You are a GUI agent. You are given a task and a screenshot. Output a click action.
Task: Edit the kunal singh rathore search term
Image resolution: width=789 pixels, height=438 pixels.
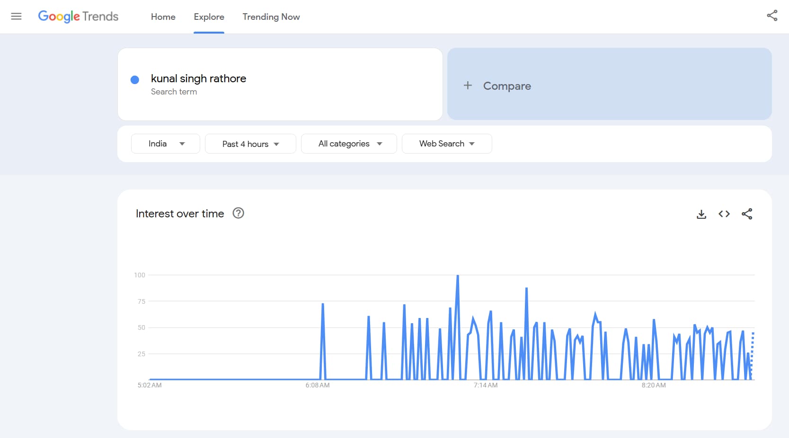tap(198, 78)
